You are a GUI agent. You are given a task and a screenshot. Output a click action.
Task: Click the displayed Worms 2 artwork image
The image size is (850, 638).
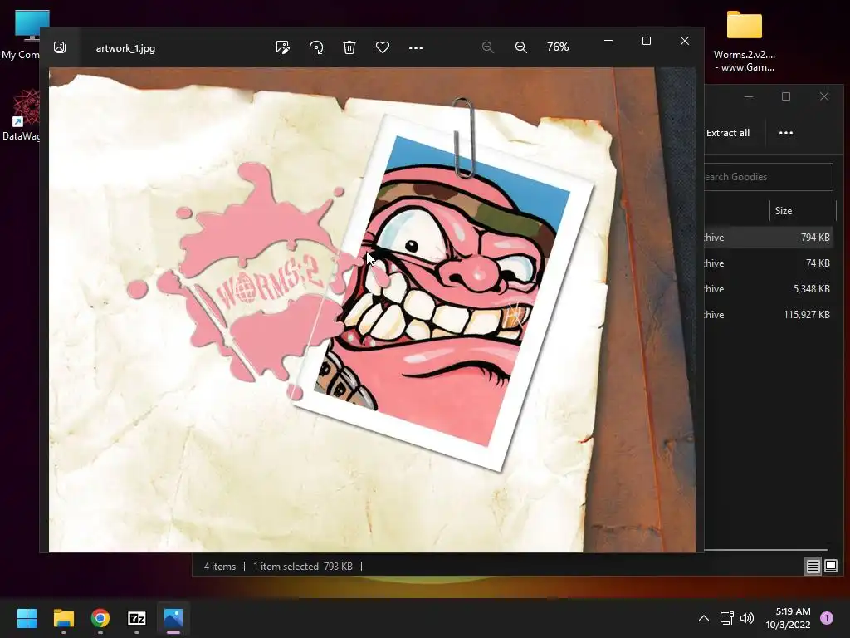[372, 310]
